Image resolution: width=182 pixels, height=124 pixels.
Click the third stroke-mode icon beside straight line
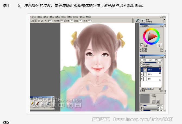pos(42,21)
